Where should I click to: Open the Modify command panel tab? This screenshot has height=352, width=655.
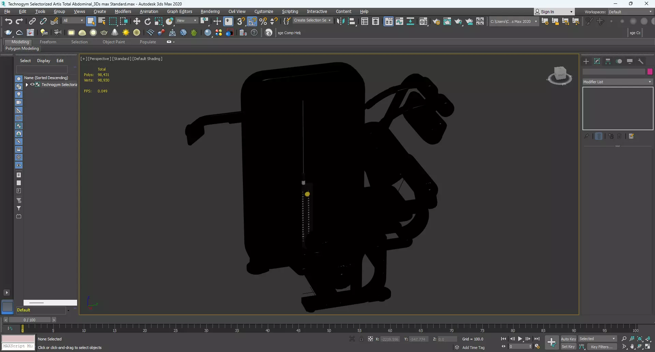tap(597, 61)
